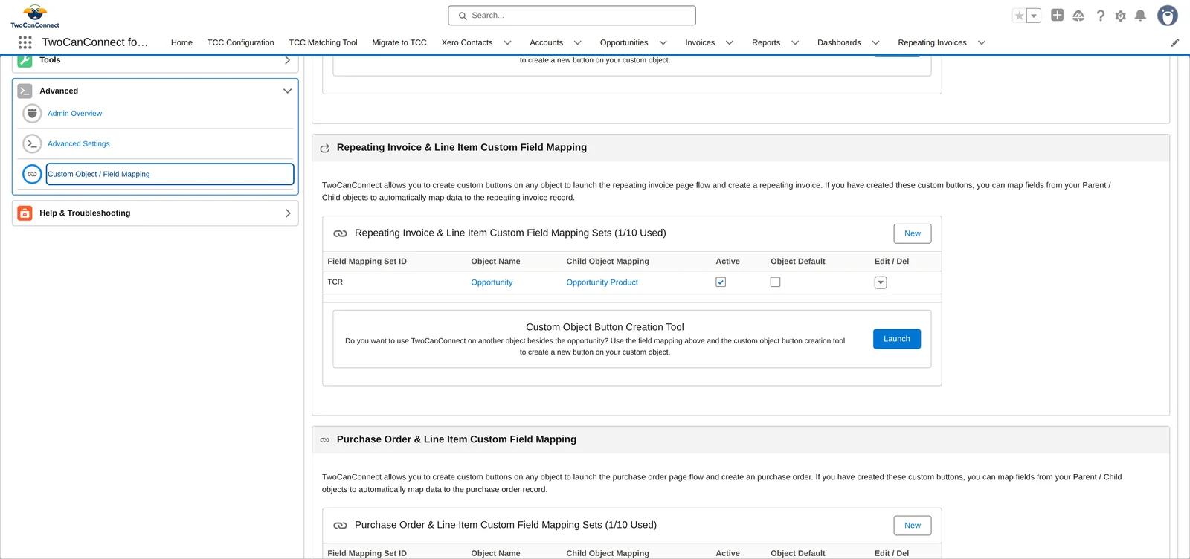This screenshot has height=559, width=1190.
Task: Open the Advanced Settings link
Action: pyautogui.click(x=79, y=144)
